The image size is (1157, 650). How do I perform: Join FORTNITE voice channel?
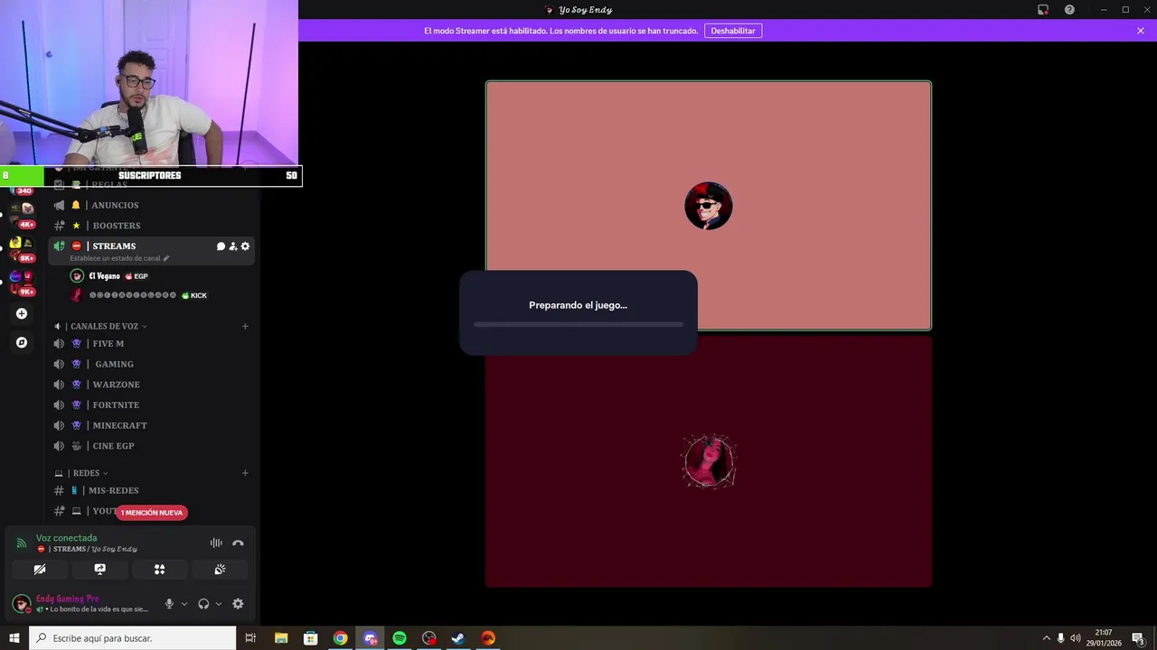(152, 405)
